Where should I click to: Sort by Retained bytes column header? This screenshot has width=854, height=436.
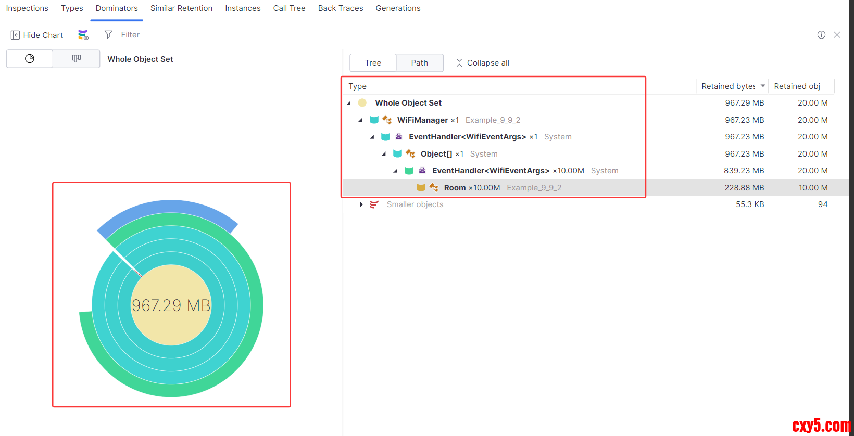tap(728, 86)
